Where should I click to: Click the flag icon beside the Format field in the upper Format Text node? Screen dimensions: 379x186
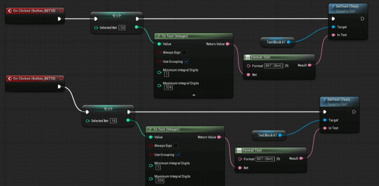[x=287, y=66]
